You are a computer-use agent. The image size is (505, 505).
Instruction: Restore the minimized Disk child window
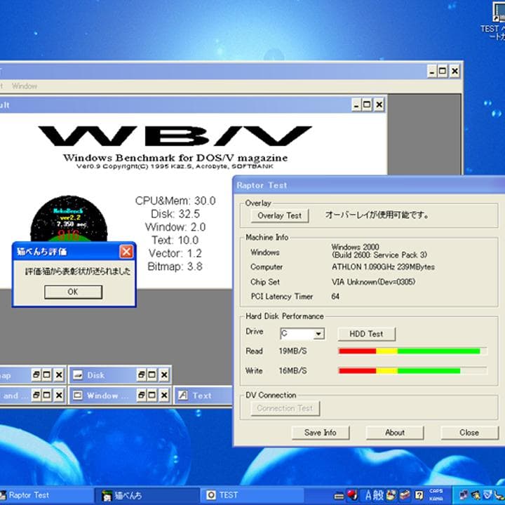coord(141,375)
